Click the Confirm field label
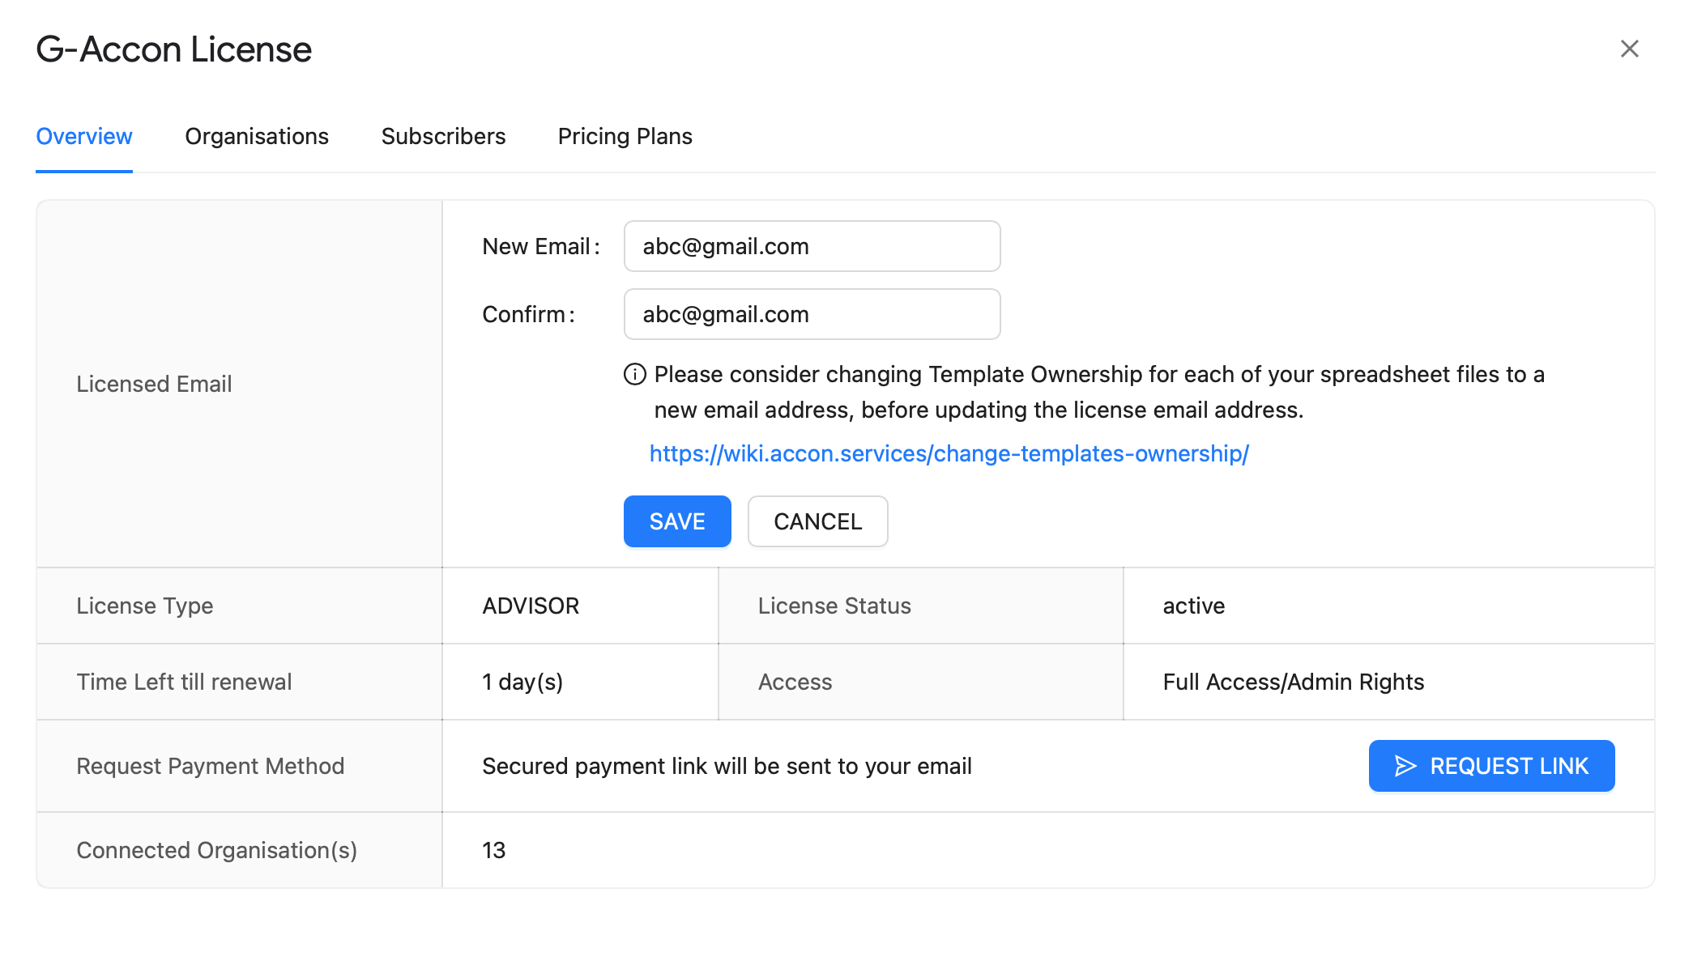 [x=528, y=314]
